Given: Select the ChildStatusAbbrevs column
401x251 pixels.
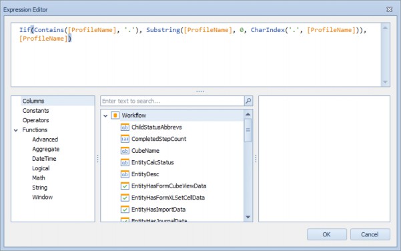Looking at the screenshot, I should [x=157, y=127].
